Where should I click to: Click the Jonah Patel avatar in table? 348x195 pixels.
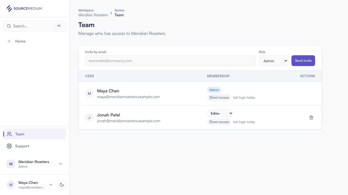(89, 118)
